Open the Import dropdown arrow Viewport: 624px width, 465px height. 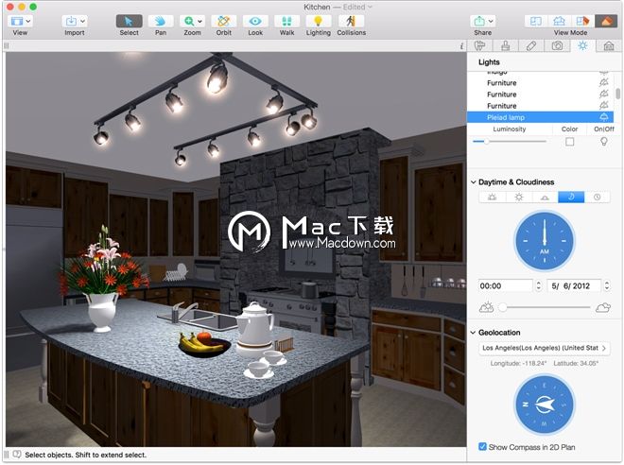pyautogui.click(x=83, y=21)
